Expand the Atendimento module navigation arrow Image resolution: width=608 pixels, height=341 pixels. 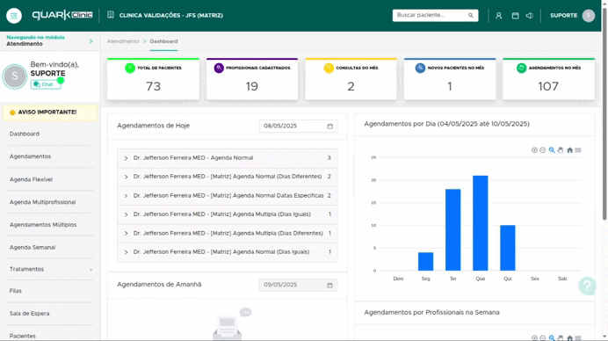pos(90,41)
